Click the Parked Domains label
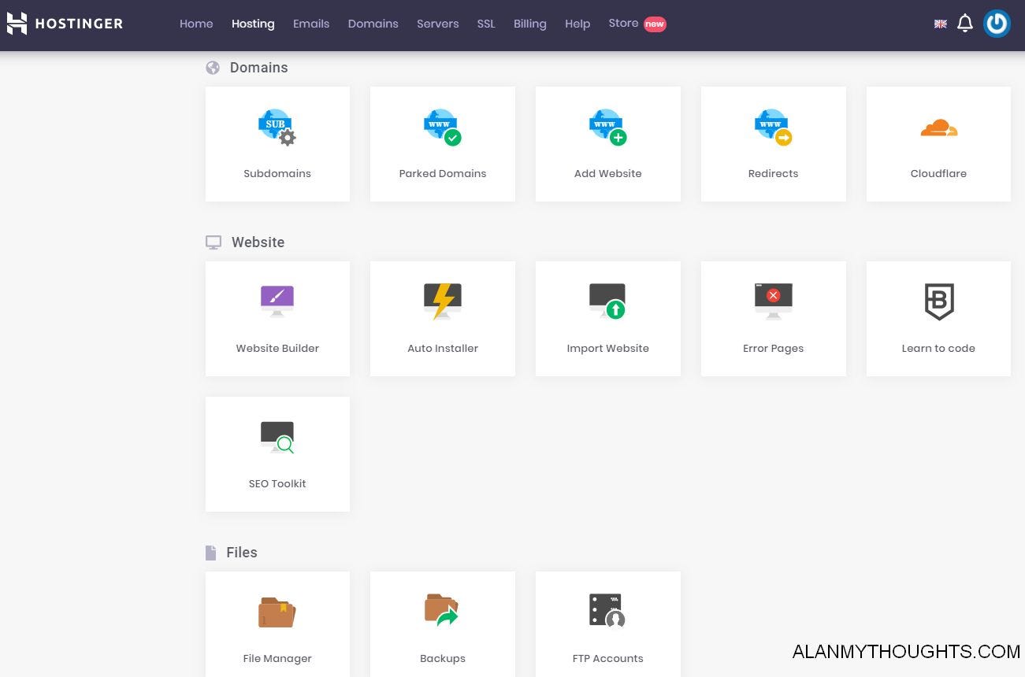The height and width of the screenshot is (677, 1025). [x=443, y=173]
